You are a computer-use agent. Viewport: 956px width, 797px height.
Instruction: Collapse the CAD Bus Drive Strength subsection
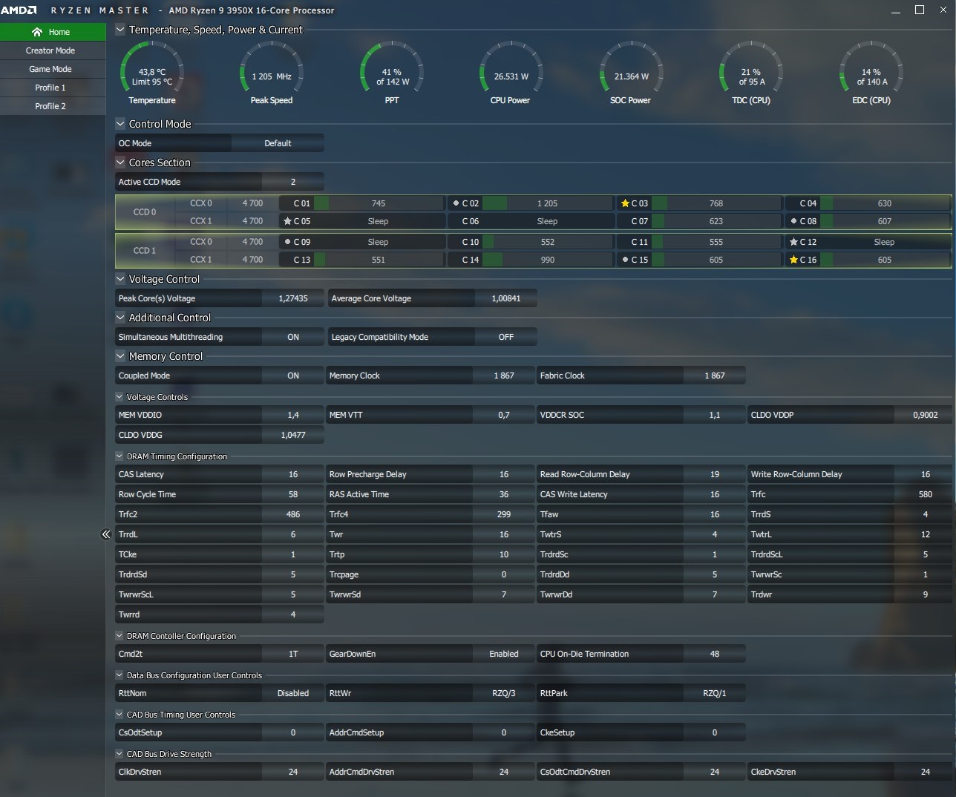point(119,754)
